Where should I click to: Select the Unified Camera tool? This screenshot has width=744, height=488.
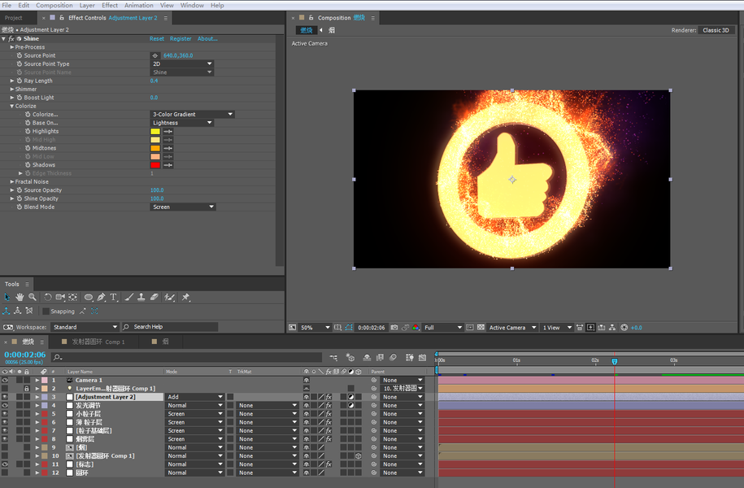pyautogui.click(x=60, y=297)
